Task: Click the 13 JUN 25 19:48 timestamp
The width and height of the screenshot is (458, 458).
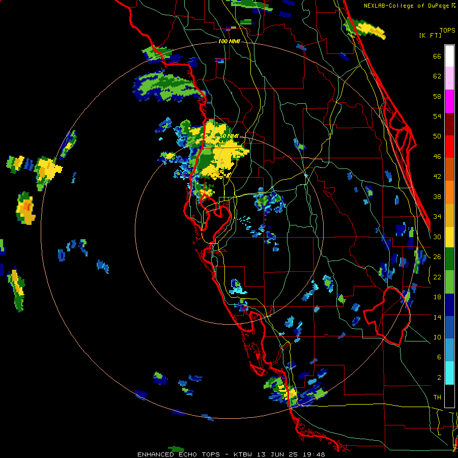Action: pos(291,454)
